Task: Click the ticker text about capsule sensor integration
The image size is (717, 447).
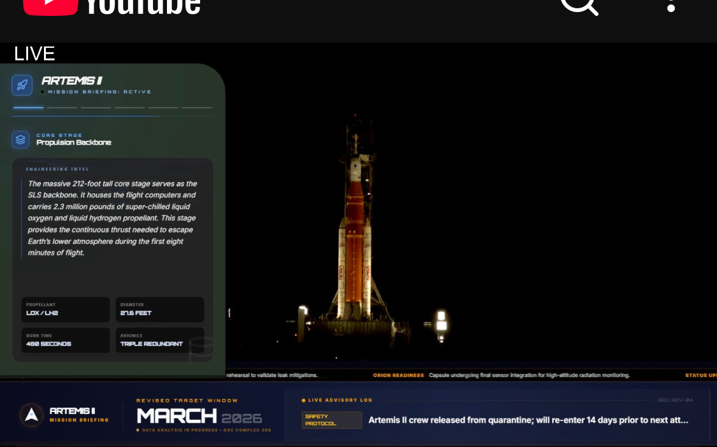Action: click(x=529, y=375)
